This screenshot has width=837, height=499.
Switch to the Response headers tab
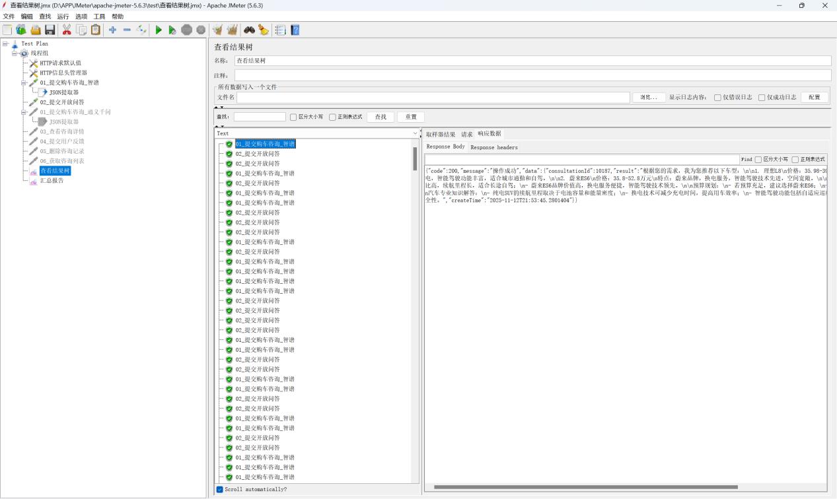click(494, 147)
